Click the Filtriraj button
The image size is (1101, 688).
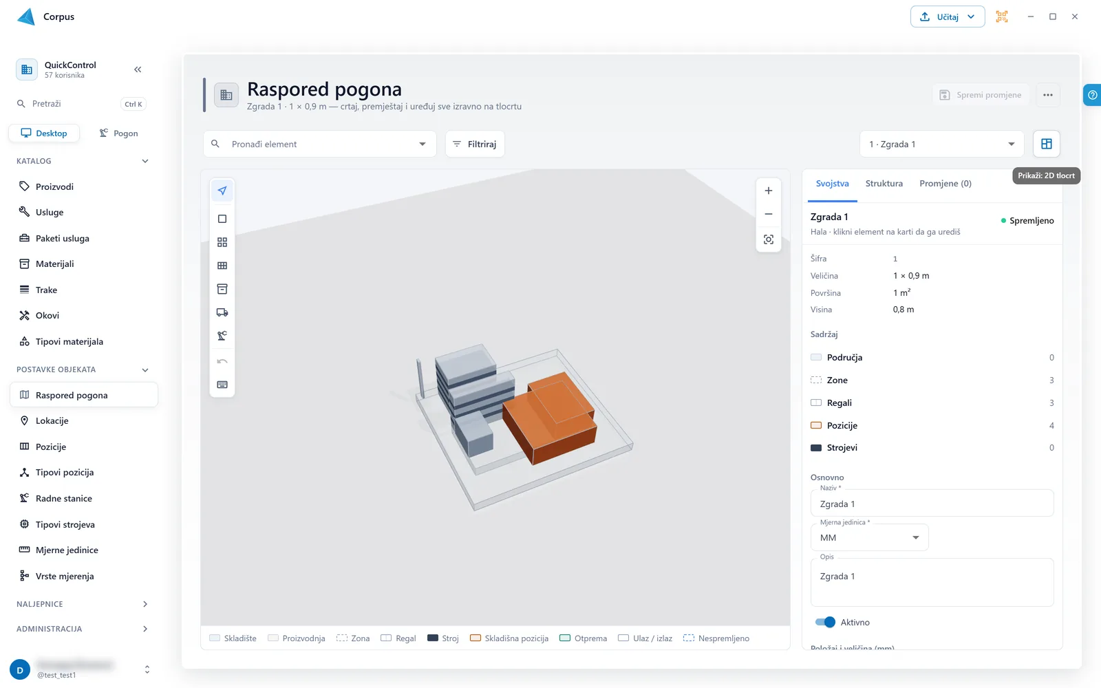point(475,144)
